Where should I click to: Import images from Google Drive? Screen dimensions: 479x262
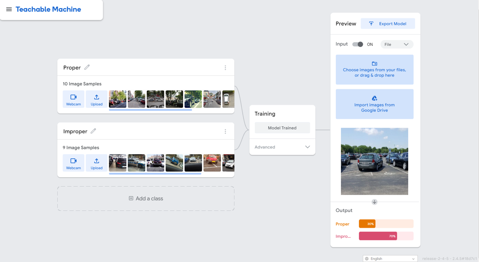pos(374,104)
